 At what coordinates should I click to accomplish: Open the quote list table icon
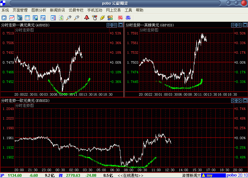[27, 18]
